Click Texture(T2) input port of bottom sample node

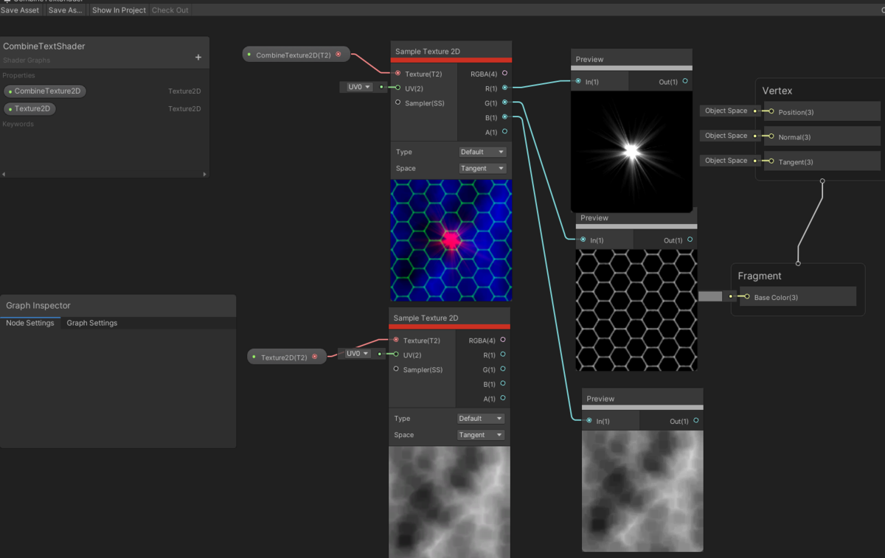pyautogui.click(x=397, y=341)
